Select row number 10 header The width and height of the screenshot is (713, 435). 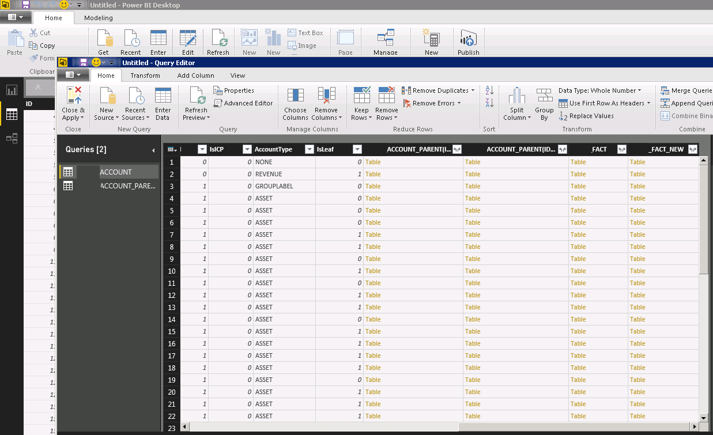tap(172, 271)
